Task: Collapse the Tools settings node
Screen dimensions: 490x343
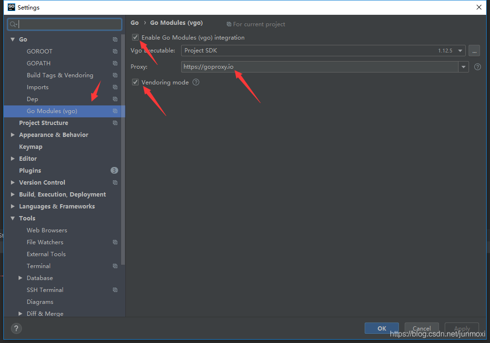Action: click(13, 218)
